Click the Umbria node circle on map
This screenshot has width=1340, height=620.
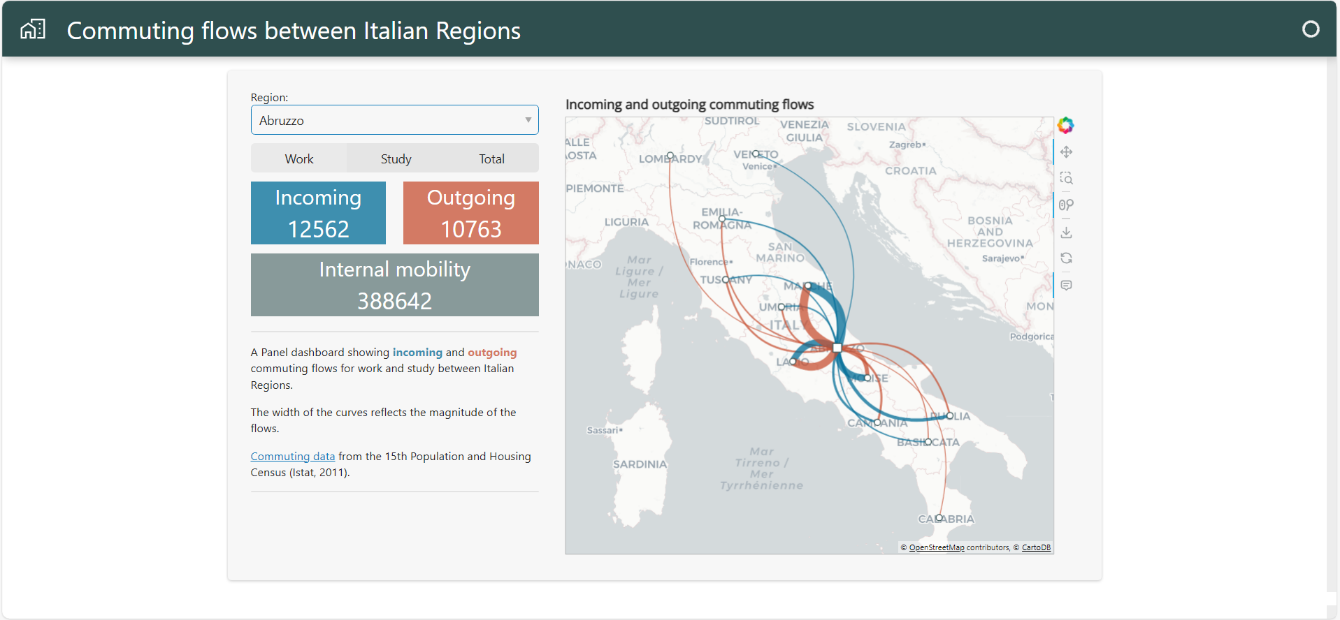[781, 307]
